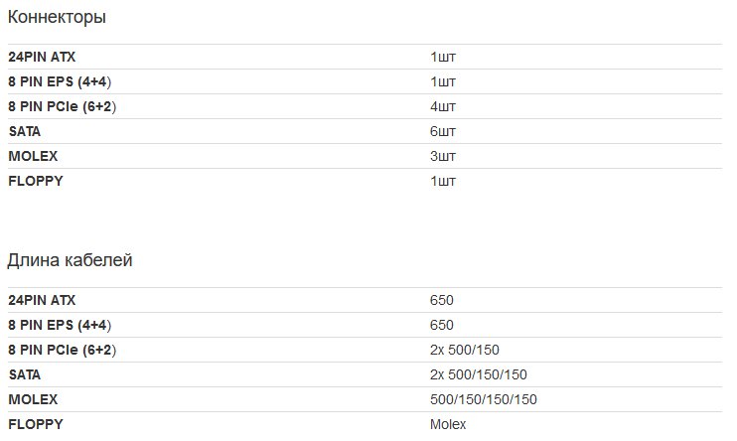The height and width of the screenshot is (441, 737).
Task: Select the 24PIN ATX row under Коннекторы
Action: 365,57
